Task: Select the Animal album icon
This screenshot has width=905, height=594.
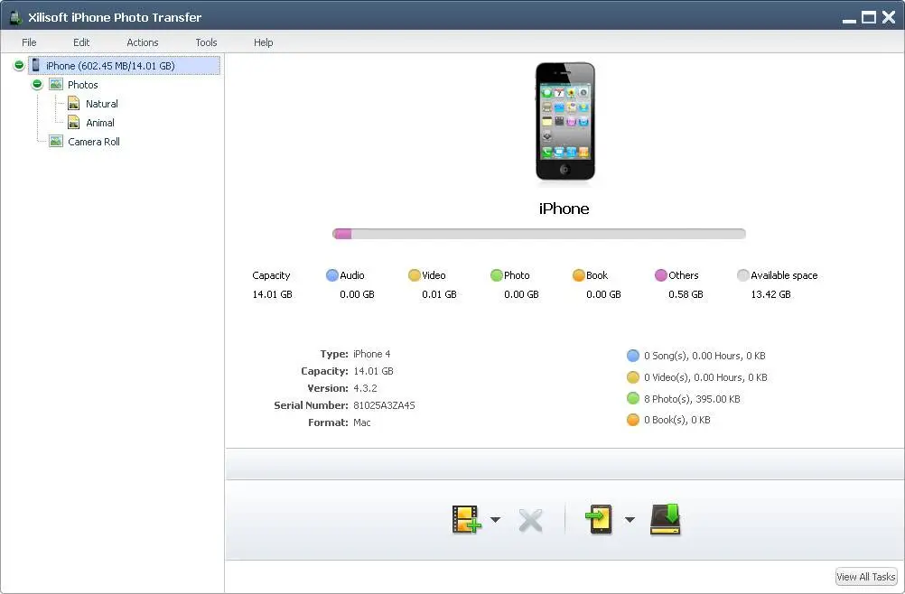Action: tap(73, 123)
